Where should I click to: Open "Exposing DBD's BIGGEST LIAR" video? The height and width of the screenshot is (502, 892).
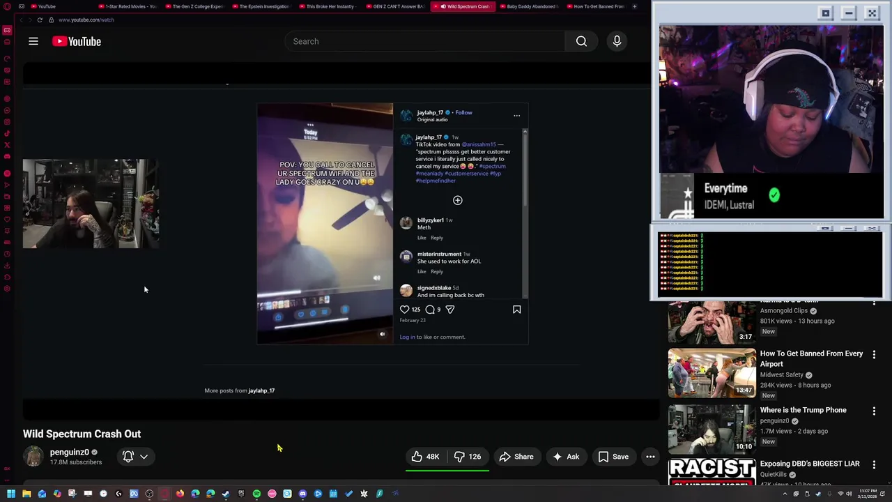[810, 464]
